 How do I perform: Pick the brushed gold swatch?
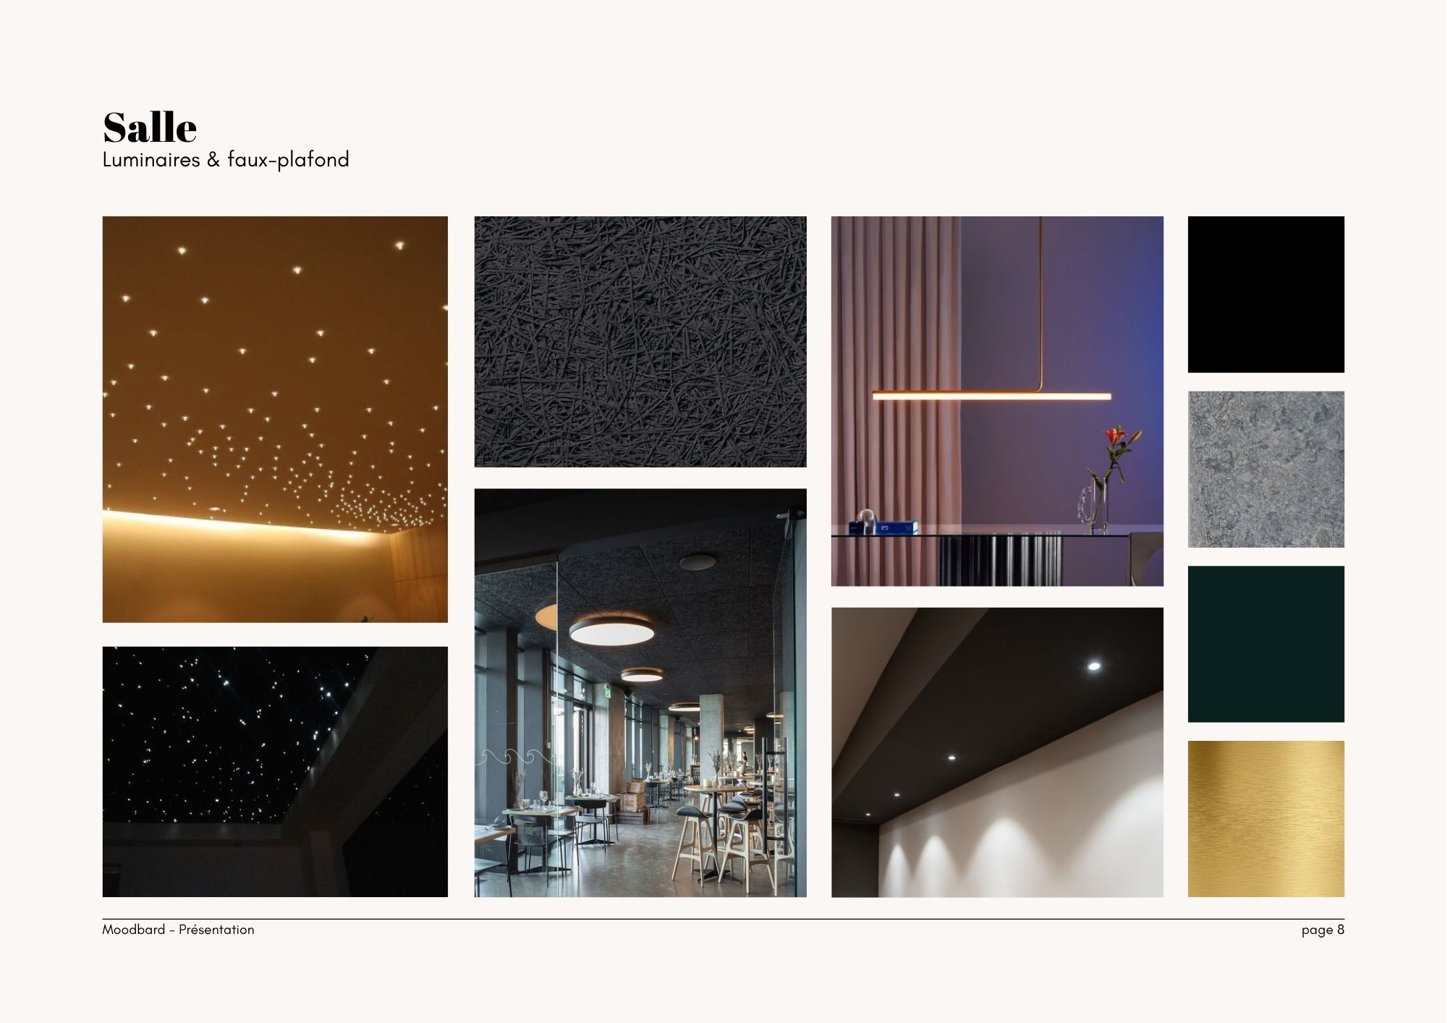click(x=1266, y=819)
